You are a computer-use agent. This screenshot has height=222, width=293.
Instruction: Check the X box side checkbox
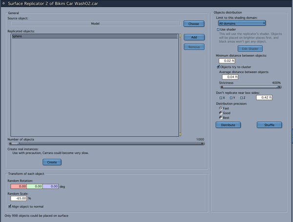pos(221,98)
